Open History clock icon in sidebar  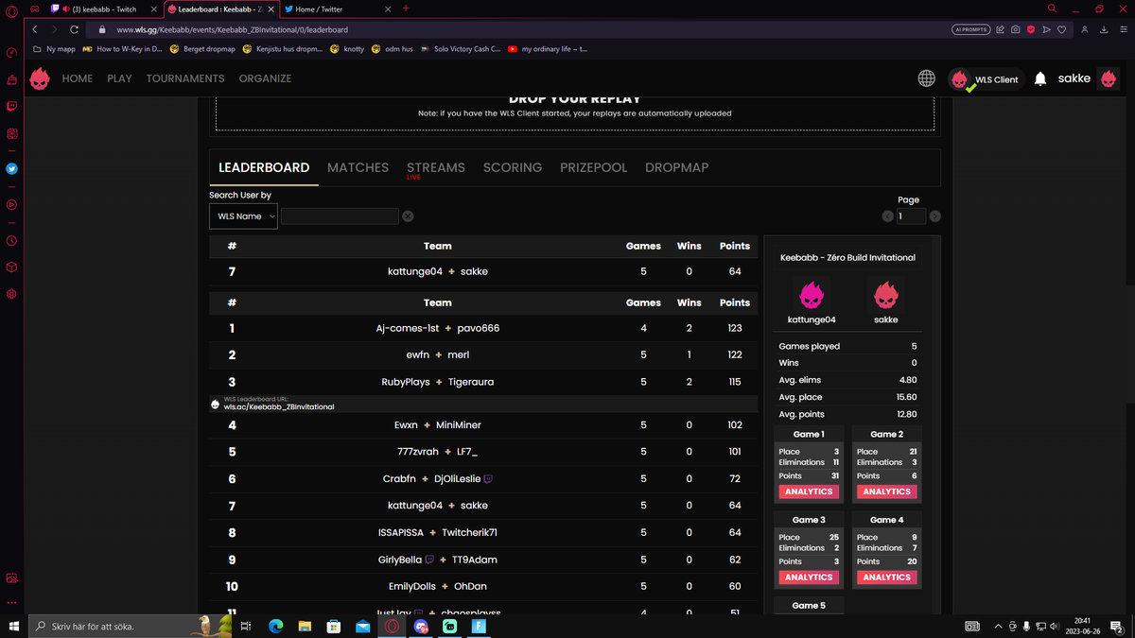(11, 240)
